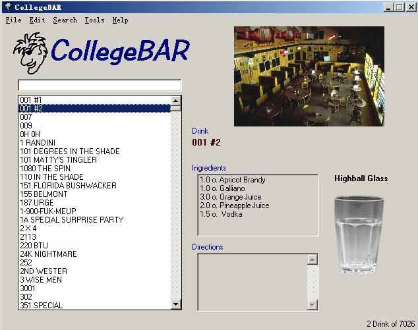Open the Tools menu

[x=94, y=20]
